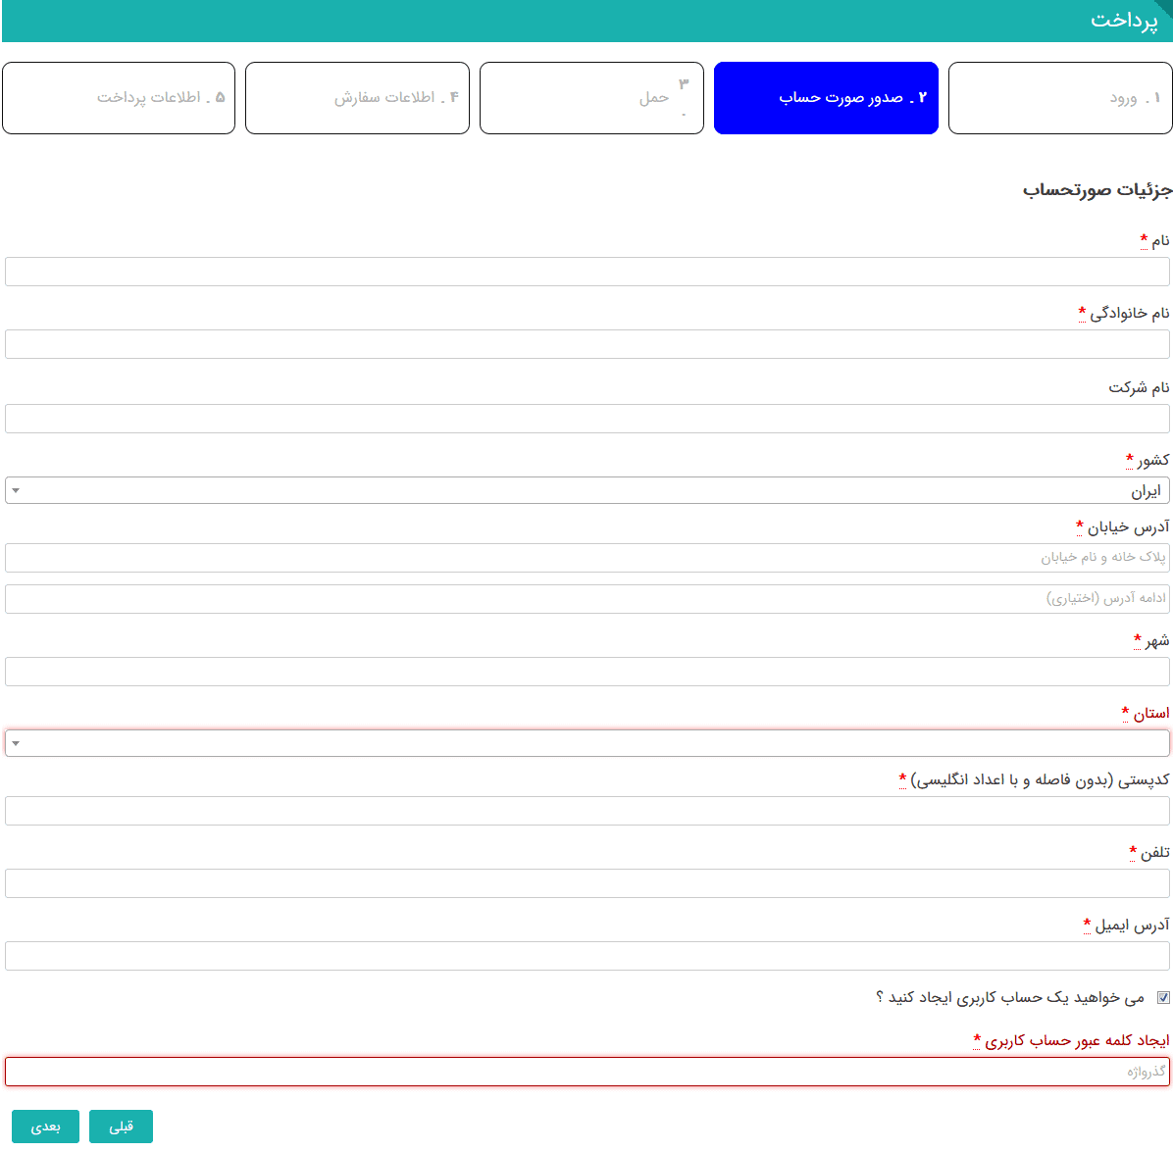Focus the نام خانوادگی input field

587,344
